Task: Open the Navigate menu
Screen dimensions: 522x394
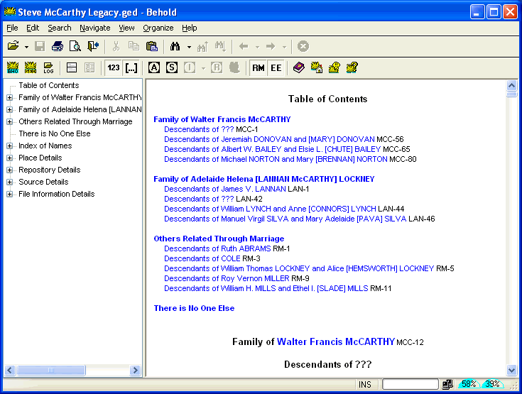Action: tap(95, 28)
